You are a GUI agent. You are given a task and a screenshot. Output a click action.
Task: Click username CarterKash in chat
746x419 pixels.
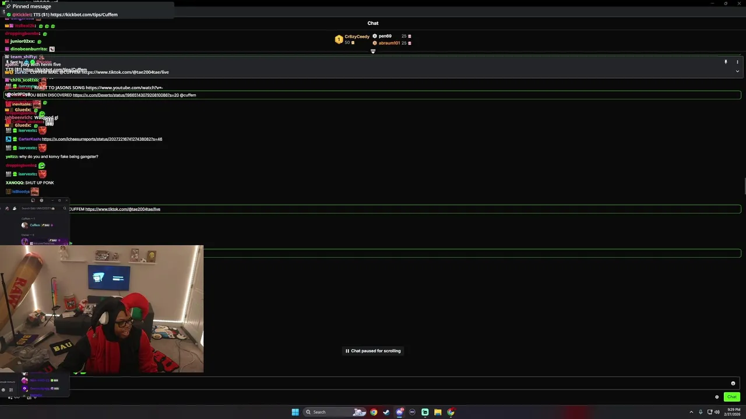coord(29,139)
